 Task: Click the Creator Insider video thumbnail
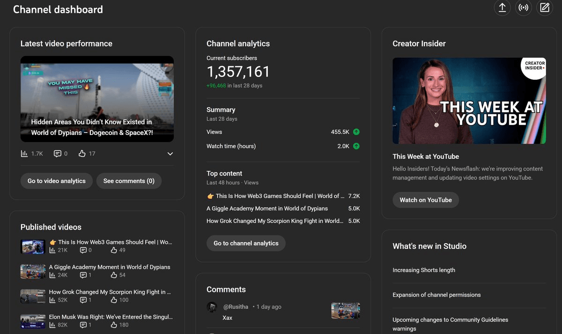click(469, 101)
